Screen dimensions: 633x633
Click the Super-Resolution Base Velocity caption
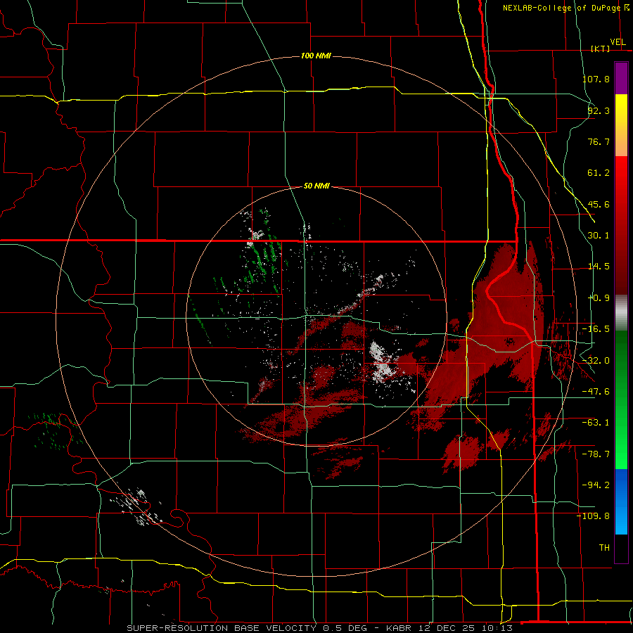320,628
